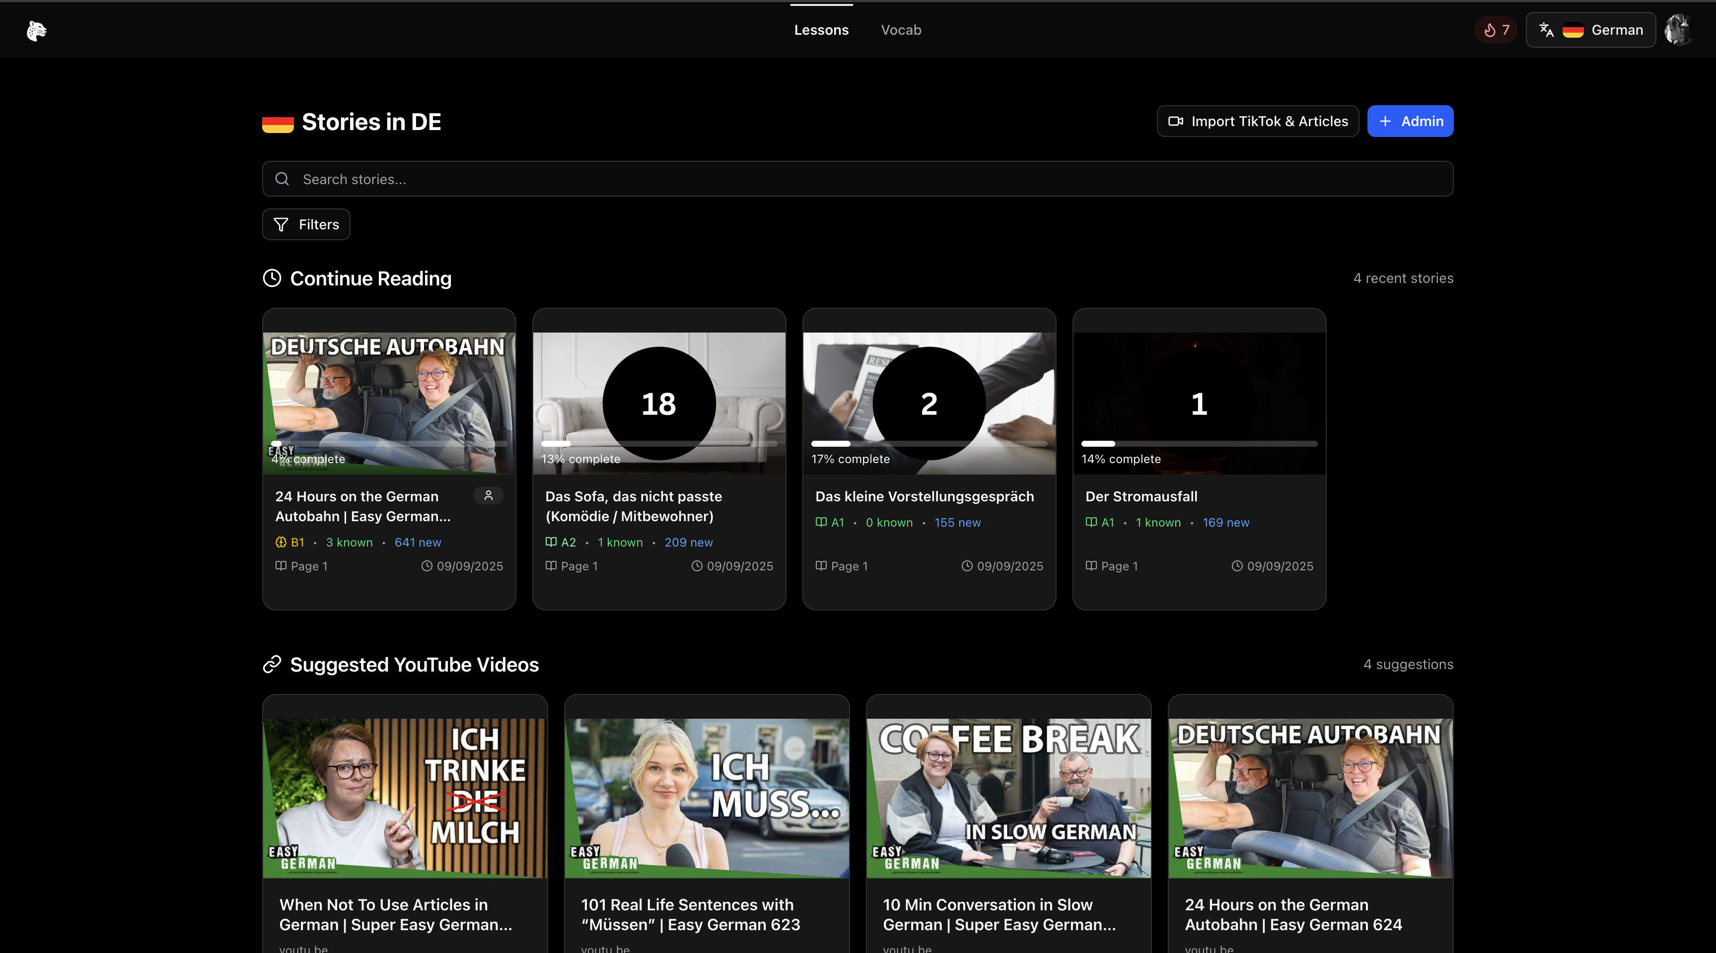Switch to the Lessons tab
The height and width of the screenshot is (953, 1716).
point(821,30)
